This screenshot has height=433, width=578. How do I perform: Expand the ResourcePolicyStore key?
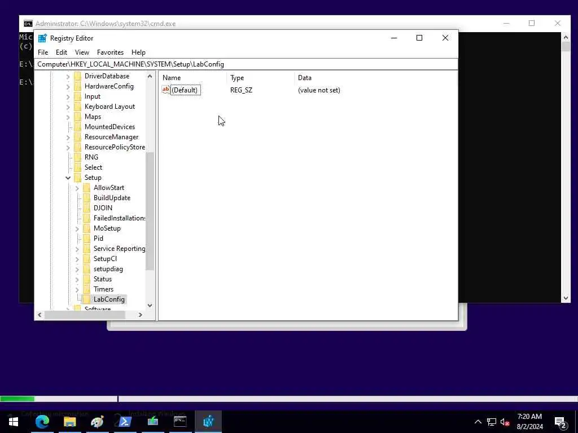(68, 147)
